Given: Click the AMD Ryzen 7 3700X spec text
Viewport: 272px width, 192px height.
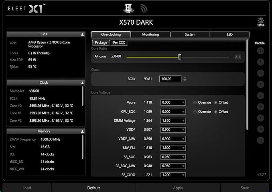Looking at the screenshot, I should pyautogui.click(x=49, y=44).
